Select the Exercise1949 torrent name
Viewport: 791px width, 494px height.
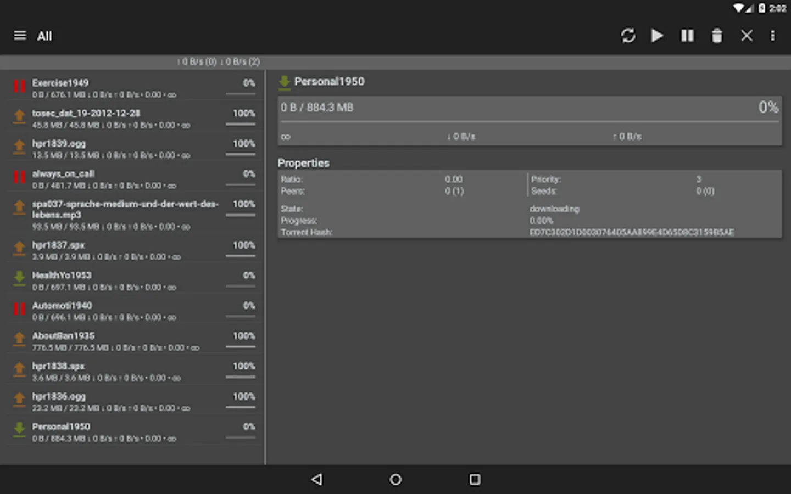point(60,83)
